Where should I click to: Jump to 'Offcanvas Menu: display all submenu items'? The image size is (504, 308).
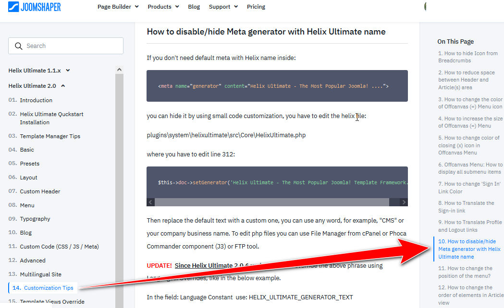pyautogui.click(x=470, y=168)
